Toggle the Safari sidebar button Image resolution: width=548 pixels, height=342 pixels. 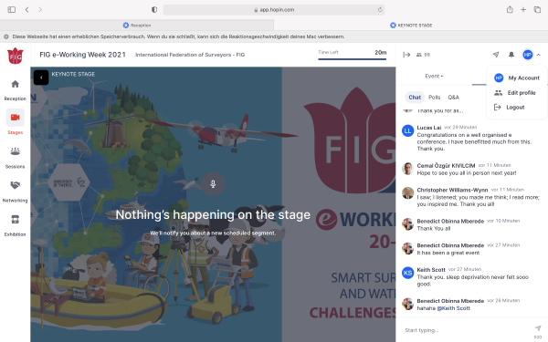click(12, 10)
